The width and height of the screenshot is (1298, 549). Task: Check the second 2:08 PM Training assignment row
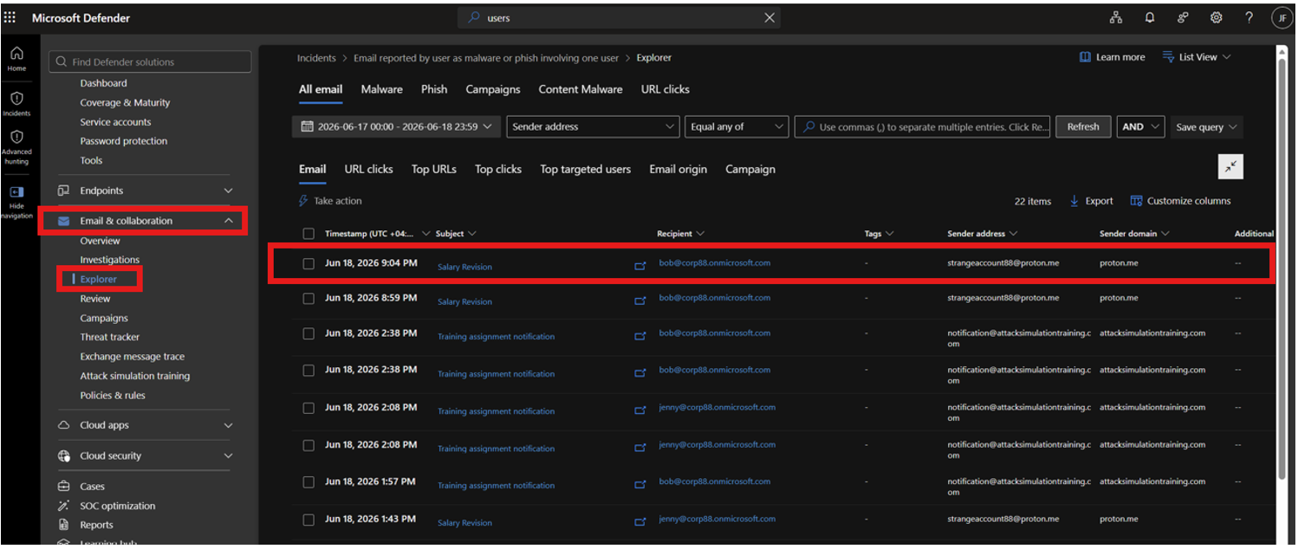[x=308, y=445]
